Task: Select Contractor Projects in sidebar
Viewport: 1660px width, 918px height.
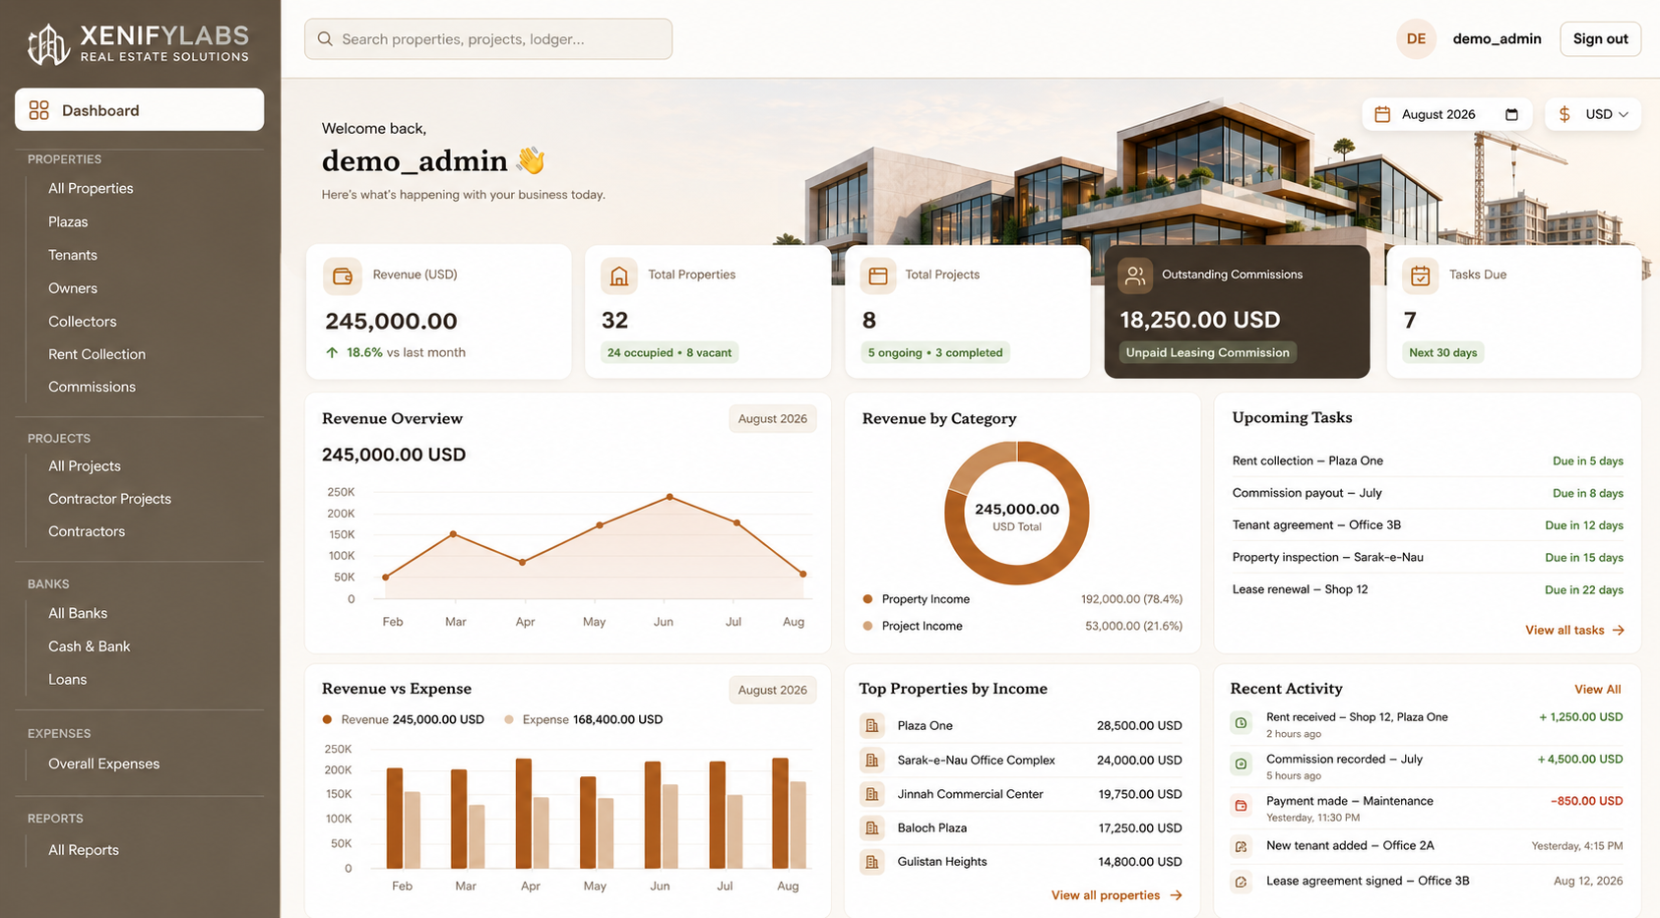Action: (109, 499)
